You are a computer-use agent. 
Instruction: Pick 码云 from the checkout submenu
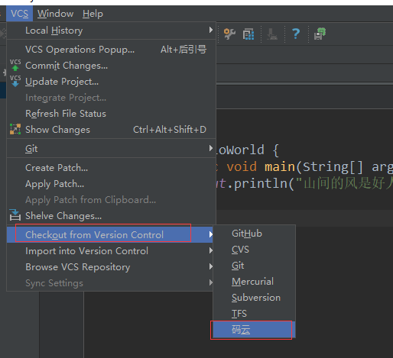click(254, 330)
